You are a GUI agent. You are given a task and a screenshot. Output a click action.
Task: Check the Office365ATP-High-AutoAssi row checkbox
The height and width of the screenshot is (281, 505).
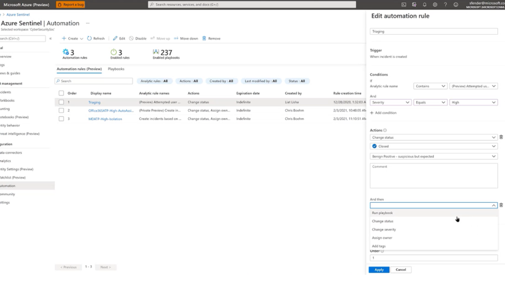tap(61, 111)
